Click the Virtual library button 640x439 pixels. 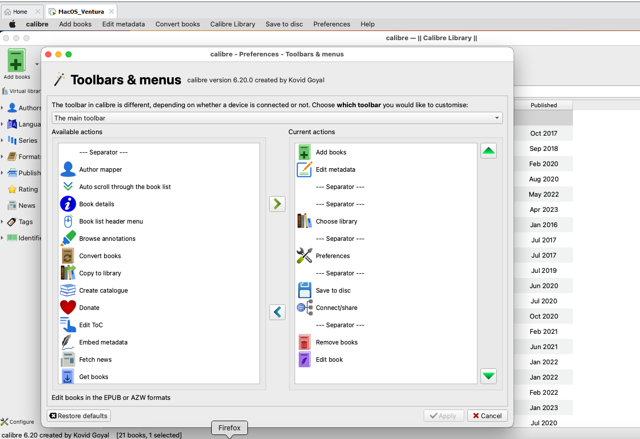21,91
